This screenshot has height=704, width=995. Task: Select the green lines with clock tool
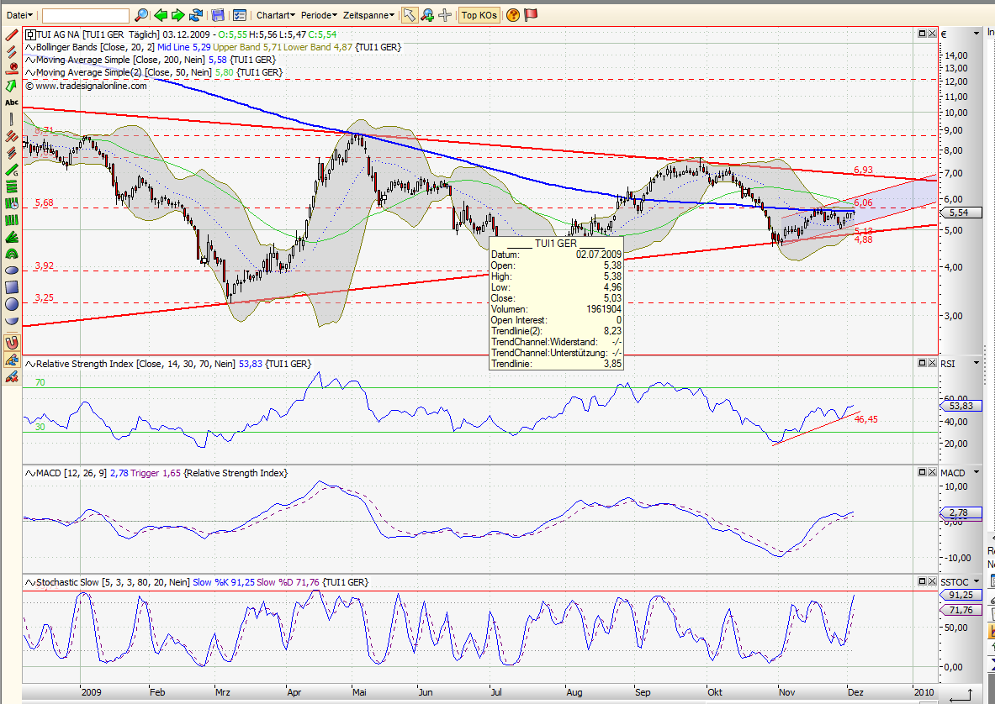pyautogui.click(x=12, y=203)
